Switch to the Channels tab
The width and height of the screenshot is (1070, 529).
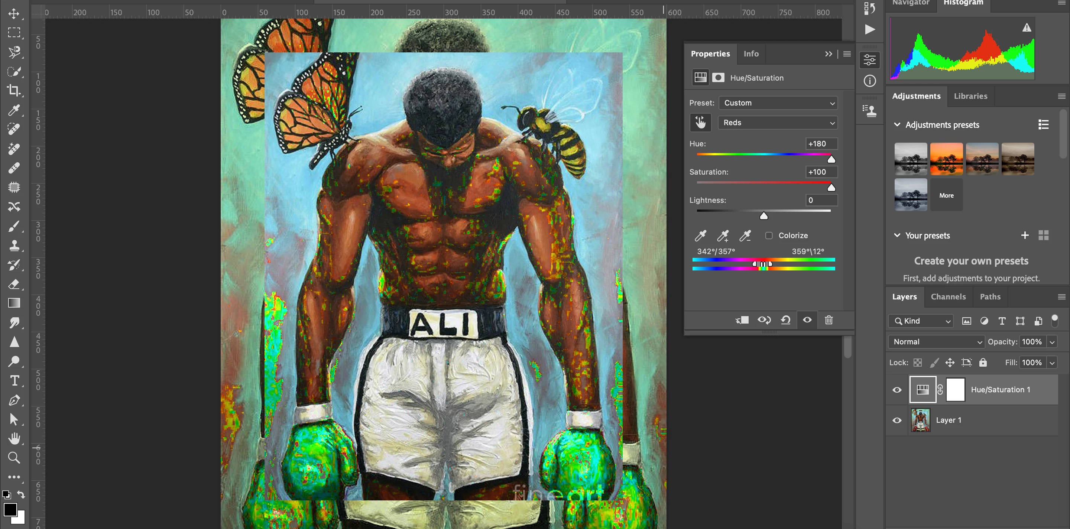pos(948,296)
